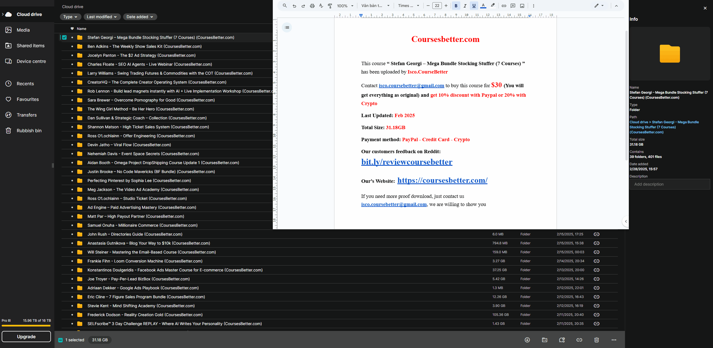Click the text color icon

[483, 6]
